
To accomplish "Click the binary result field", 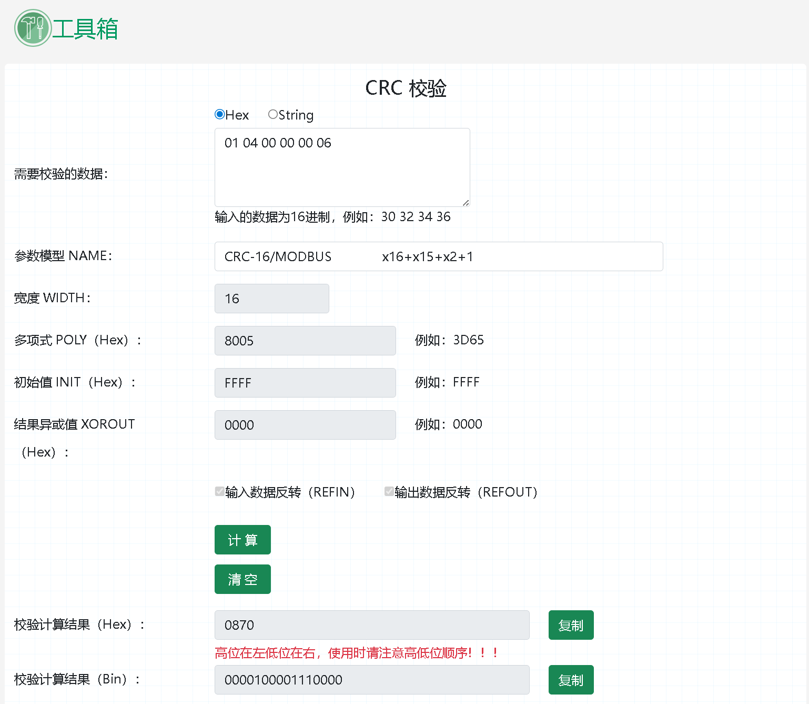I will pyautogui.click(x=372, y=680).
